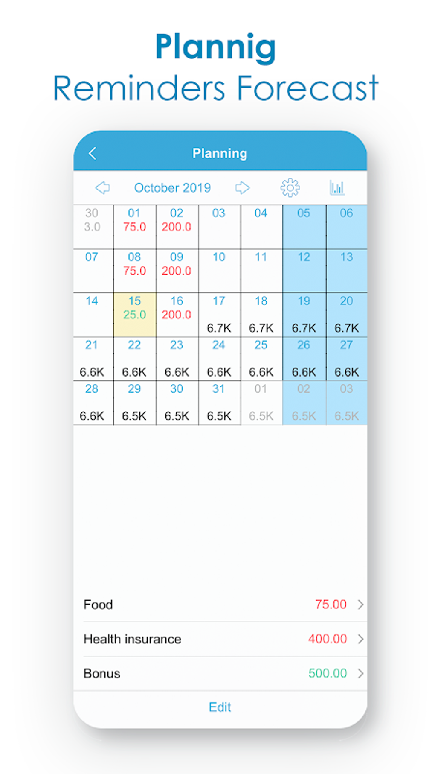
Task: Open planning settings gear icon
Action: pyautogui.click(x=290, y=187)
